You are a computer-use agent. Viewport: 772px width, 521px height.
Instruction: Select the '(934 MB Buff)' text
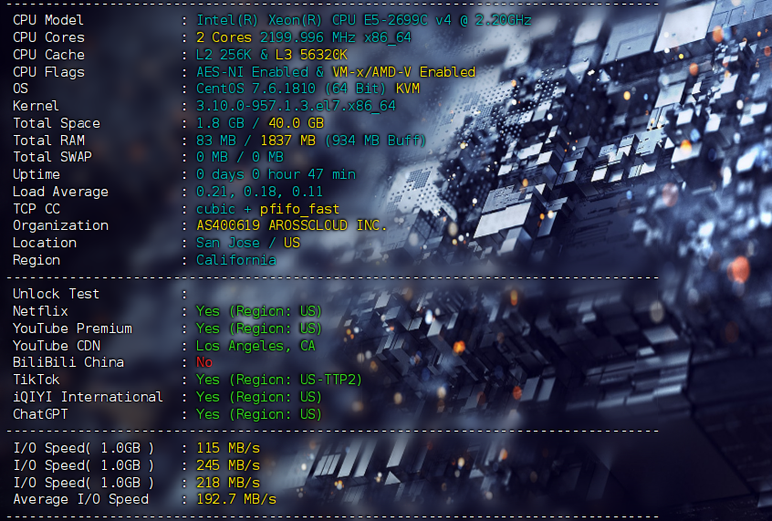[x=376, y=141]
